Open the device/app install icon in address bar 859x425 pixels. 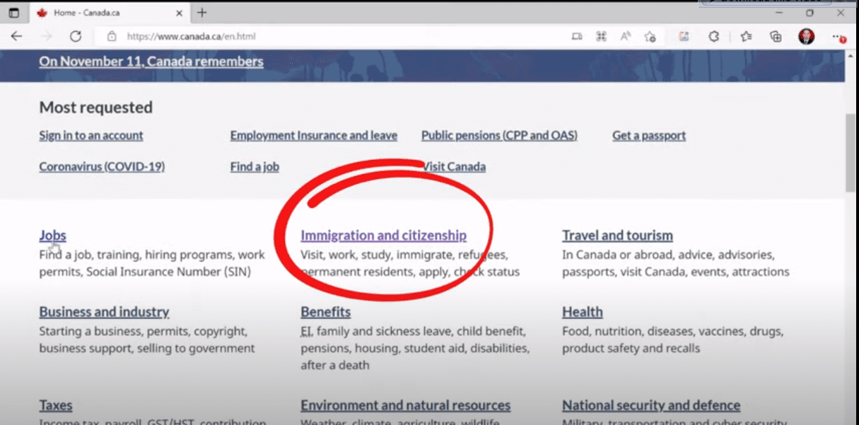577,37
